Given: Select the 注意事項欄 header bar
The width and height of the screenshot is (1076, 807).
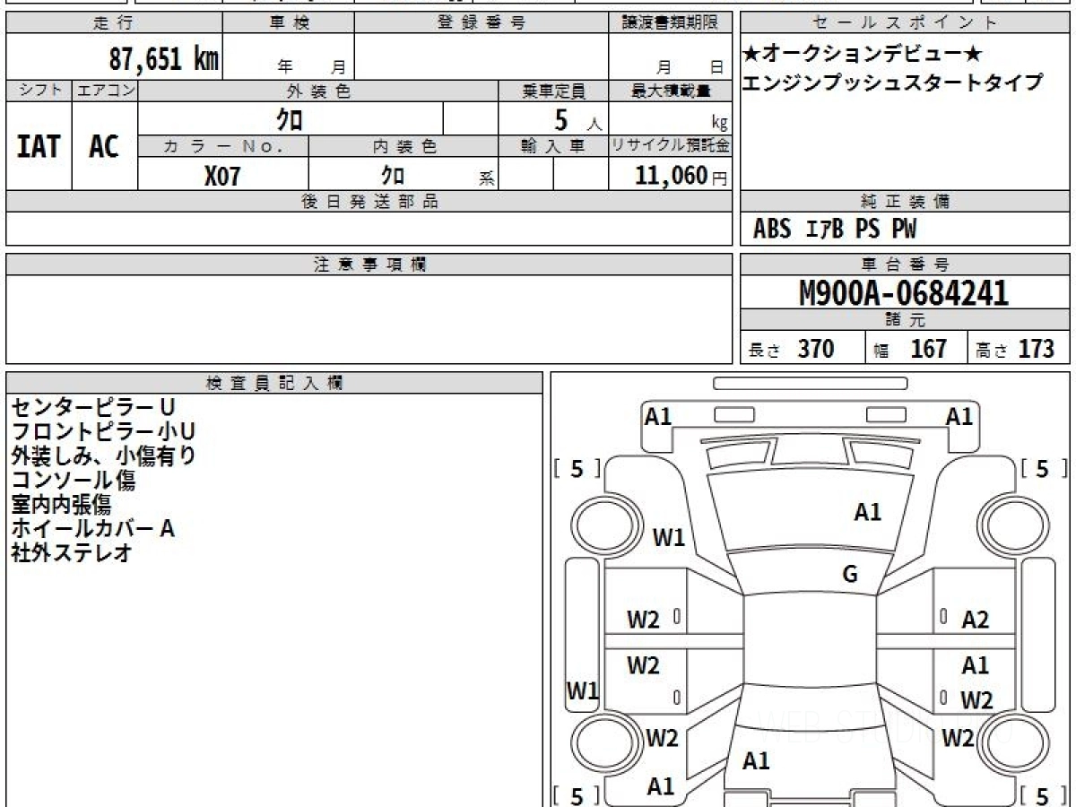Looking at the screenshot, I should (x=369, y=265).
